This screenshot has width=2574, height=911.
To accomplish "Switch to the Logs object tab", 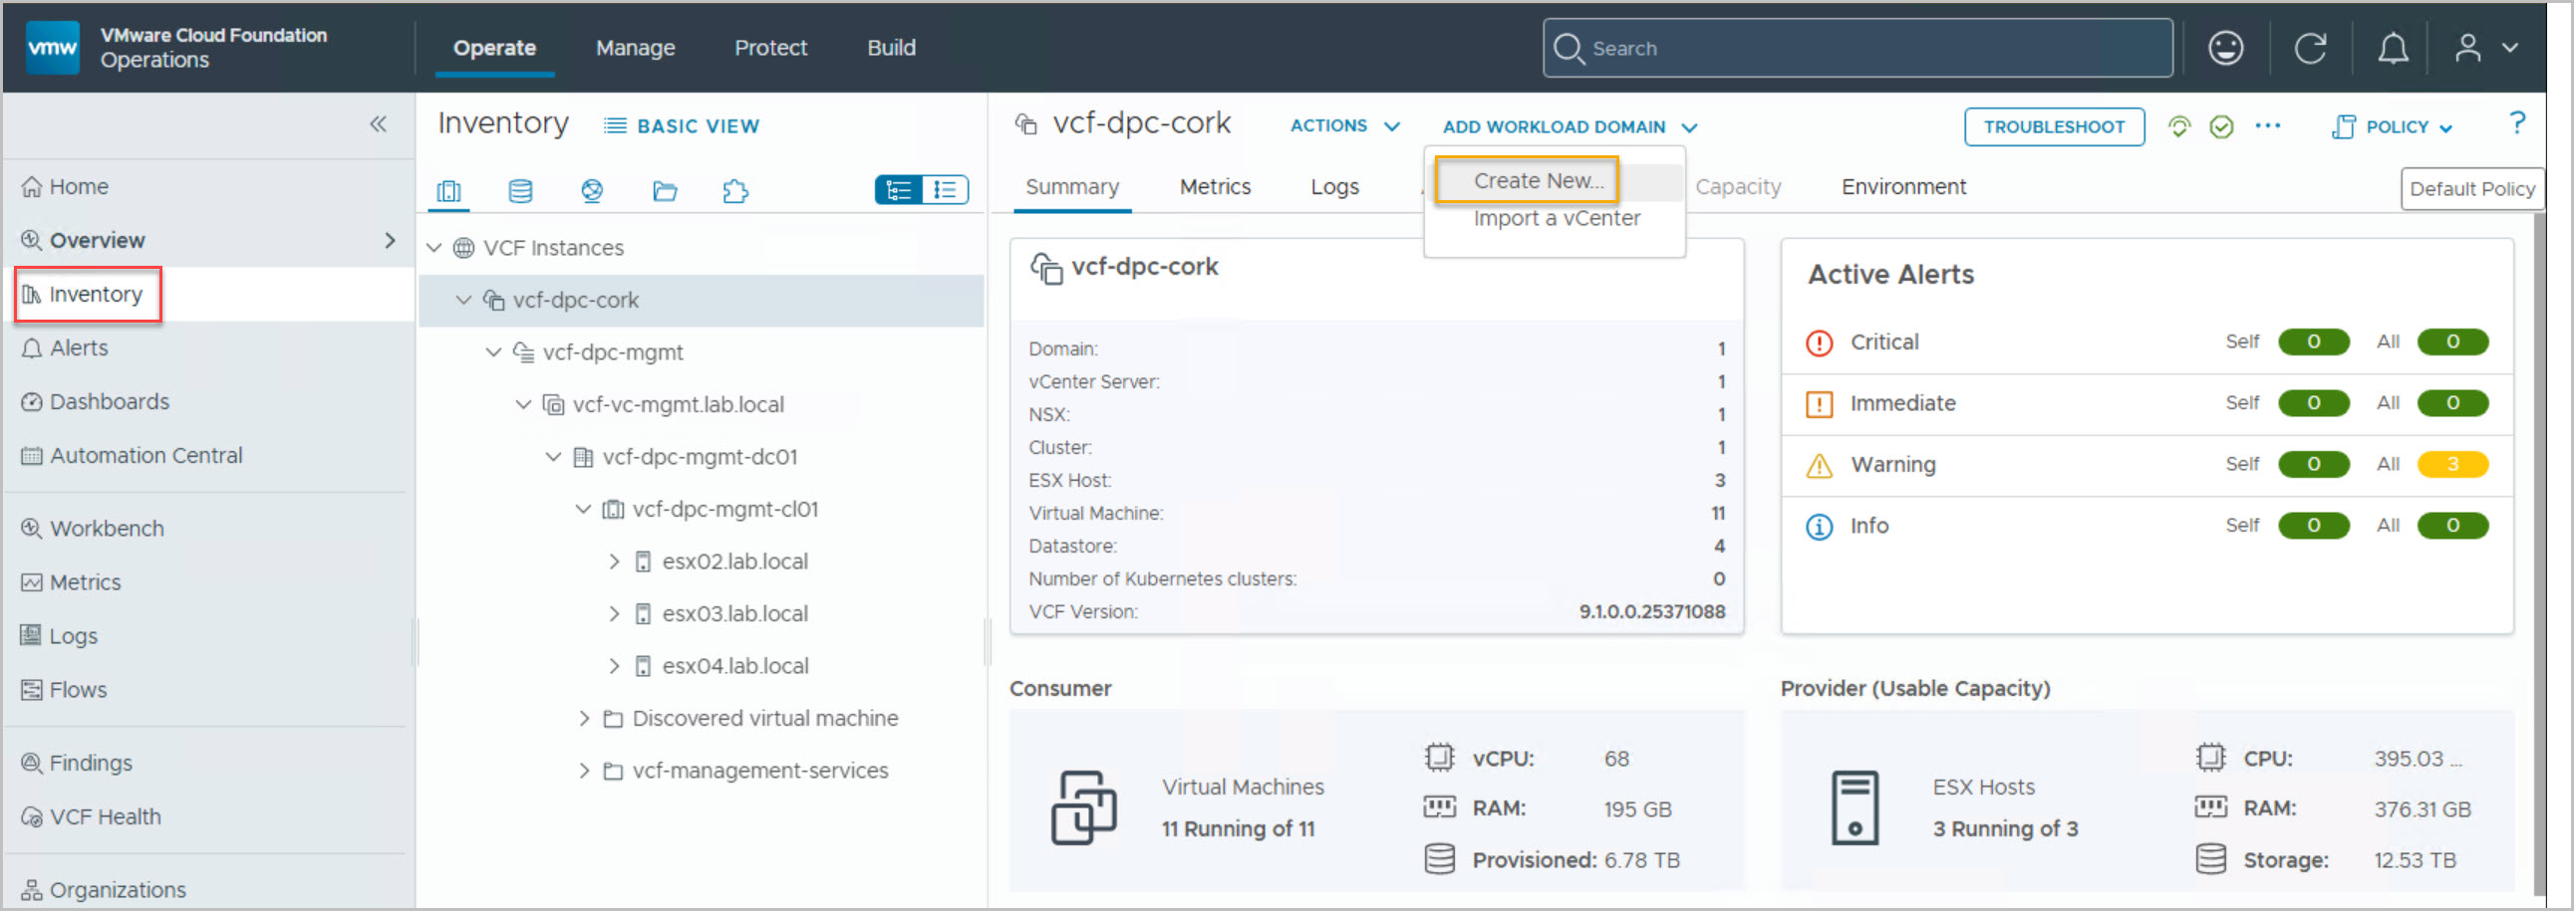I will (x=1335, y=187).
